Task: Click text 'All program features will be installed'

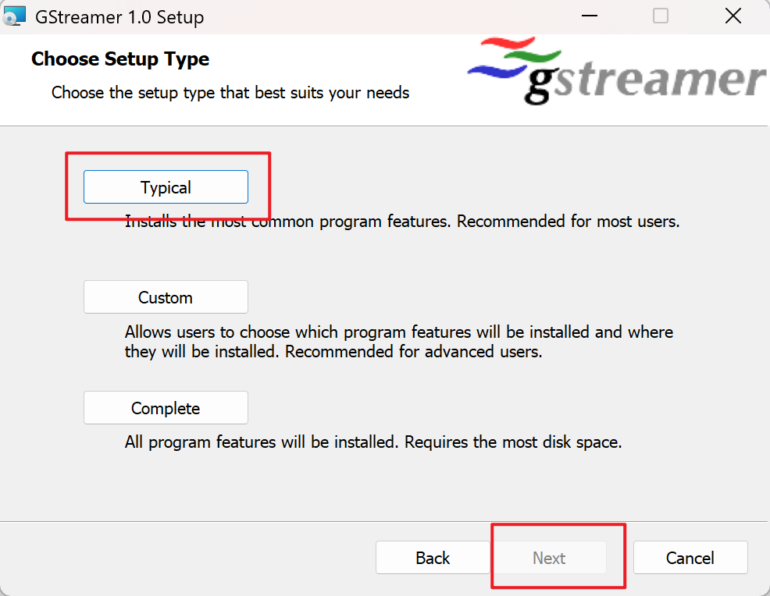Action: pyautogui.click(x=262, y=442)
